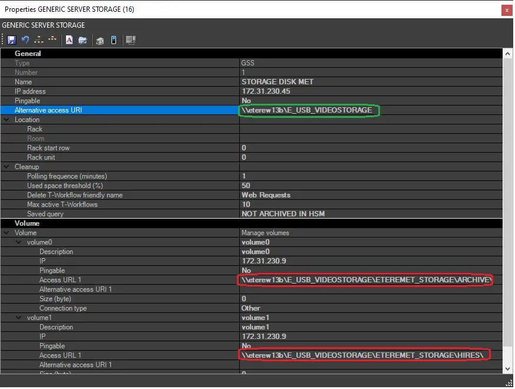Collapse the volume1 tree node

click(x=18, y=318)
